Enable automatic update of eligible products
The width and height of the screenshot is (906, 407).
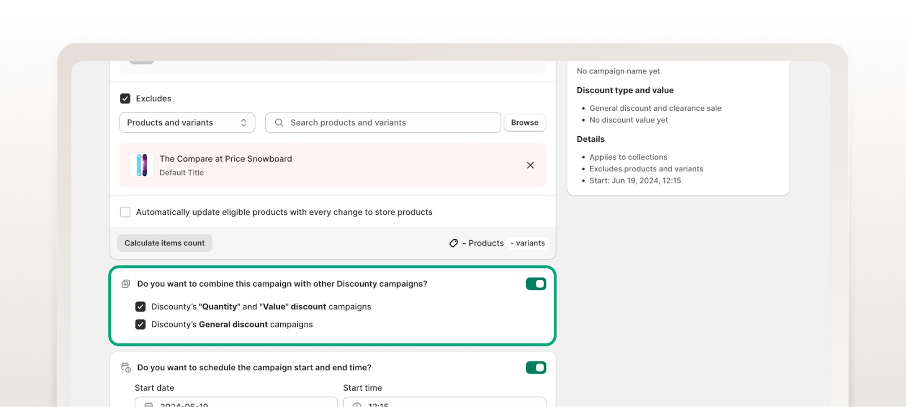tap(125, 212)
